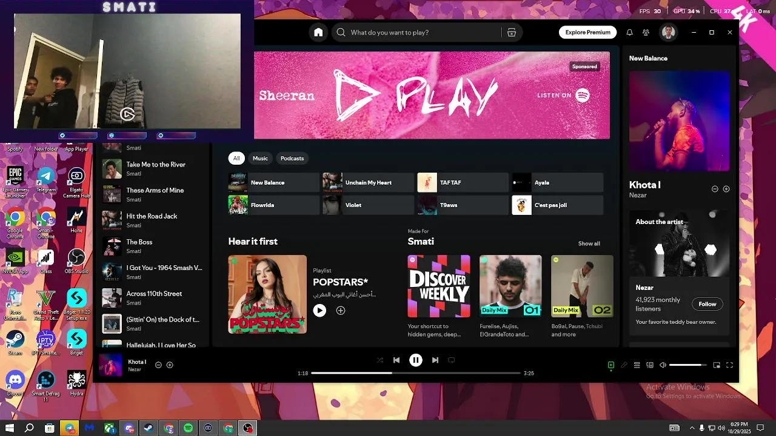Open Windows Start menu
The width and height of the screenshot is (776, 436).
click(10, 428)
